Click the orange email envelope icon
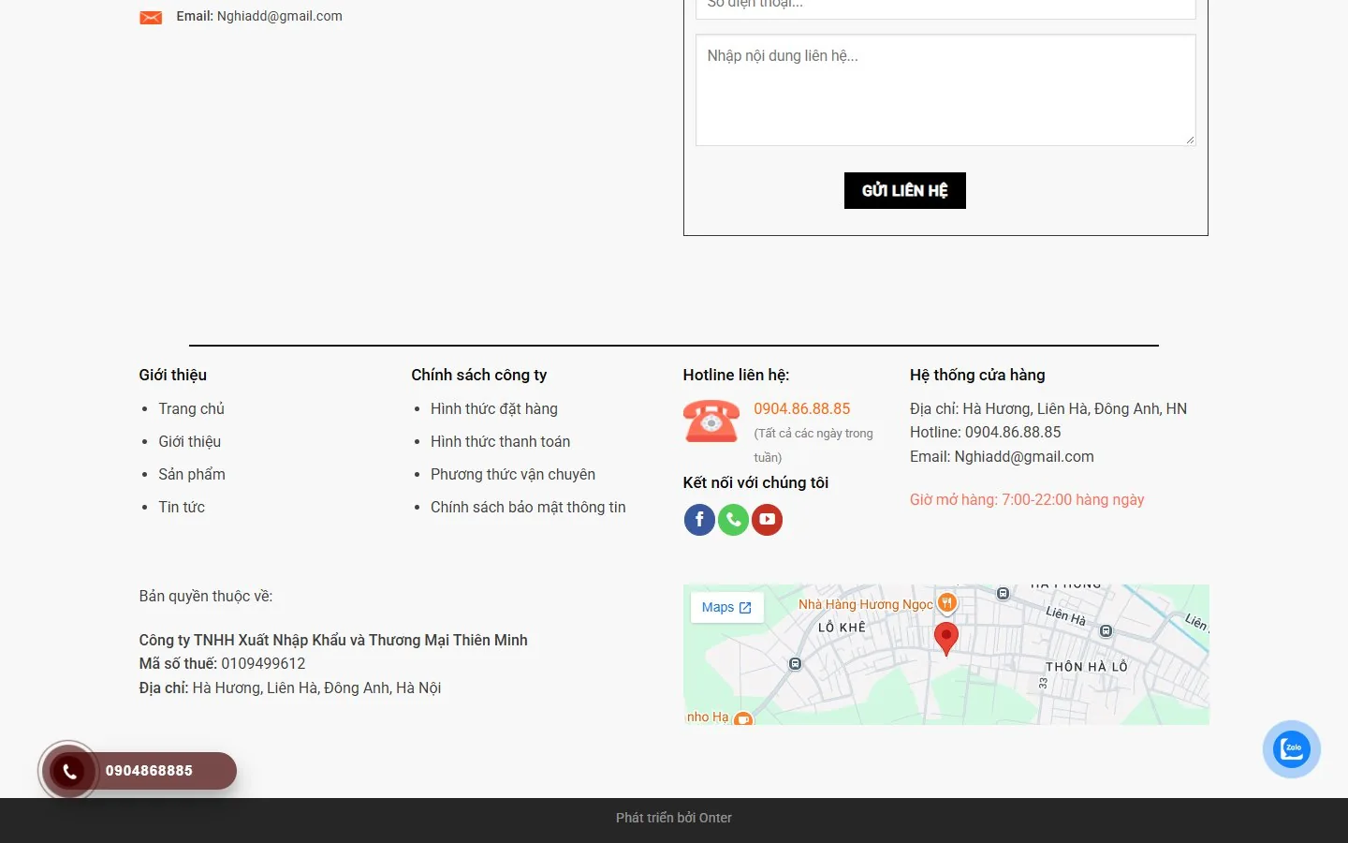Viewport: 1348px width, 843px height. point(151,17)
